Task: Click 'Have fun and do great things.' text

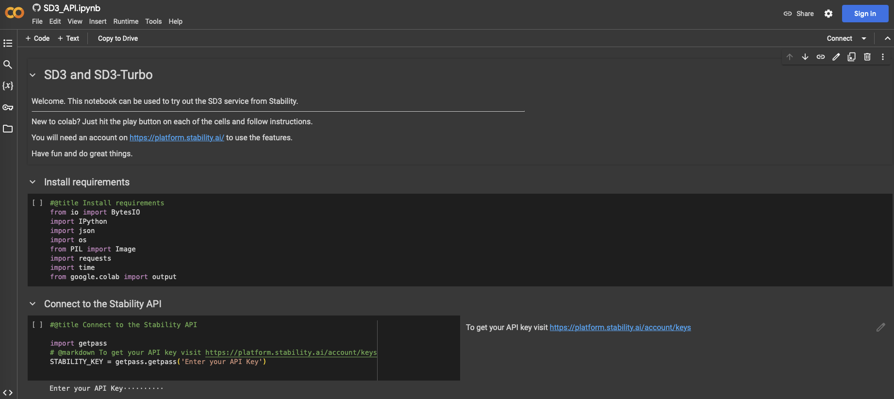Action: pos(82,153)
